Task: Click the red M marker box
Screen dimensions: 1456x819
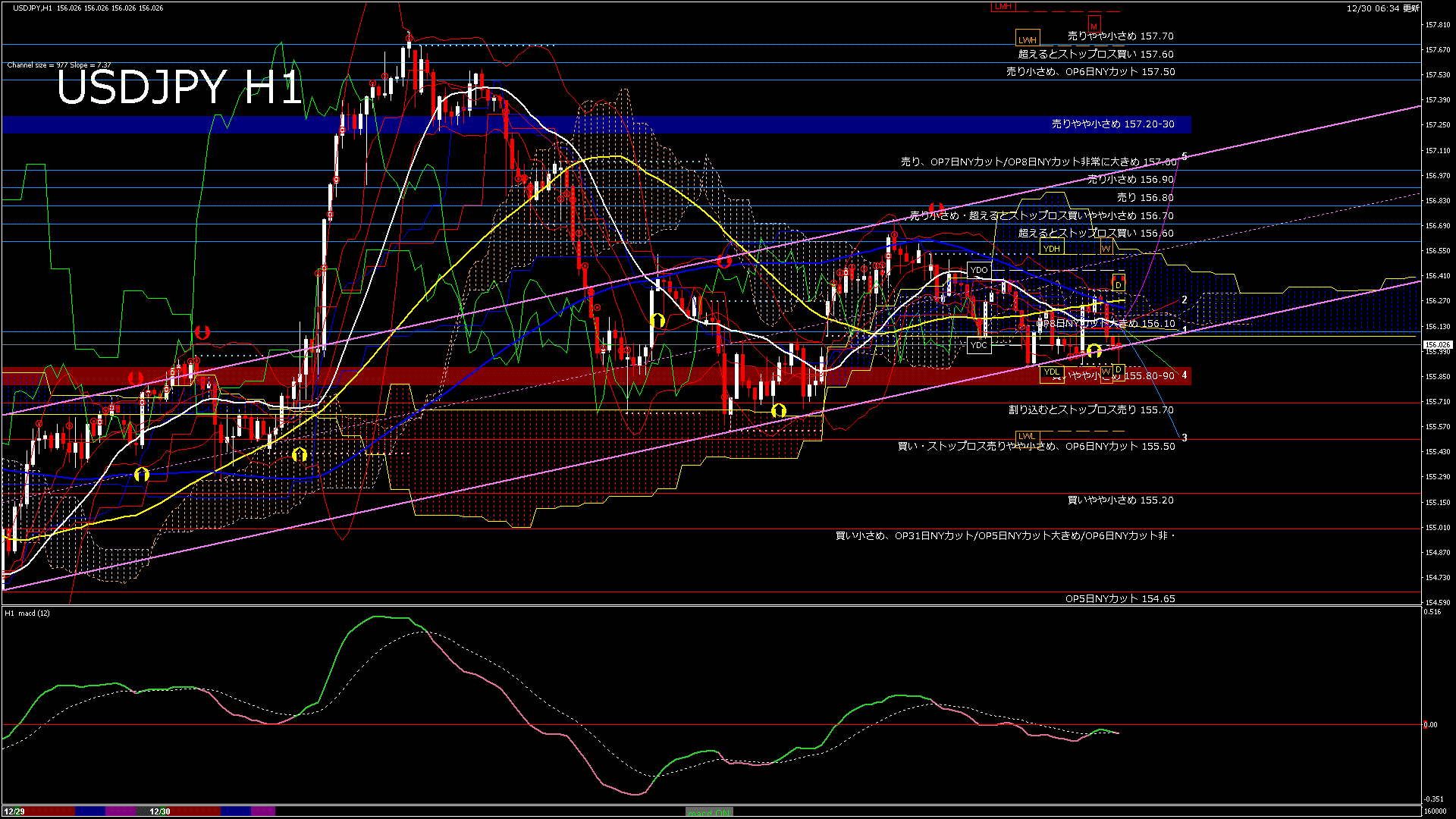Action: click(1094, 25)
